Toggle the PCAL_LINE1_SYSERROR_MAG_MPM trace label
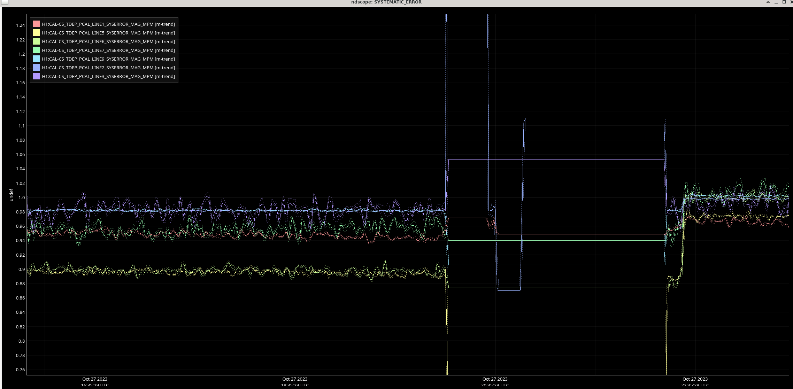This screenshot has width=793, height=389. pyautogui.click(x=108, y=24)
